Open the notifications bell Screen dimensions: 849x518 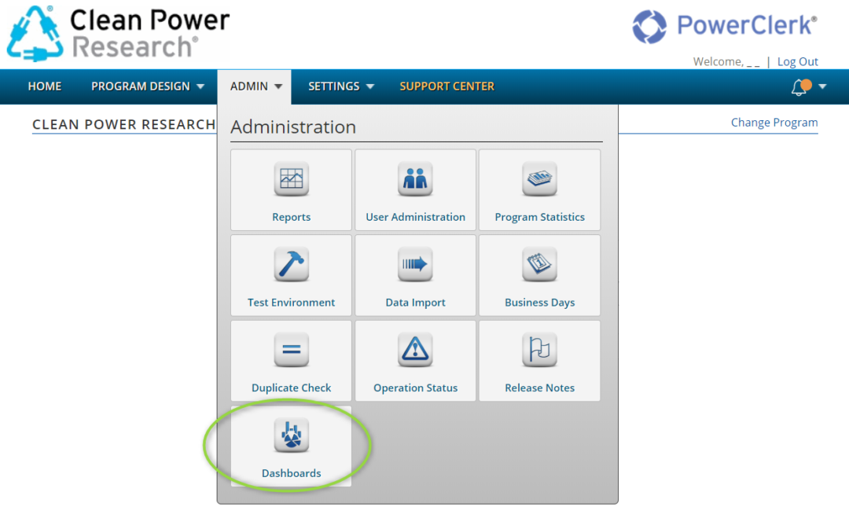(x=800, y=86)
